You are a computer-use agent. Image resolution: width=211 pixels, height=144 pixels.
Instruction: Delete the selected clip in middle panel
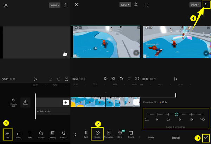tap(131, 135)
